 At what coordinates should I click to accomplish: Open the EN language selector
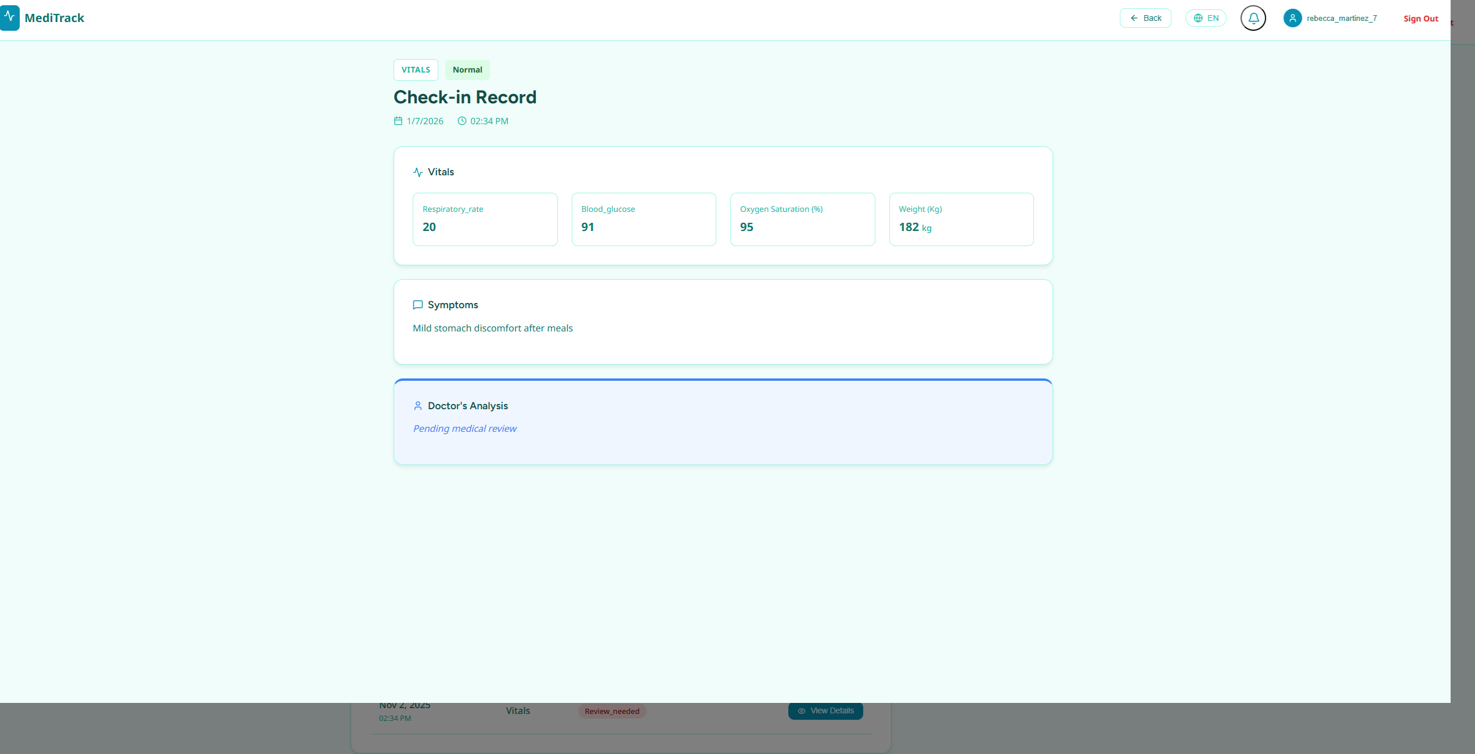(x=1206, y=18)
